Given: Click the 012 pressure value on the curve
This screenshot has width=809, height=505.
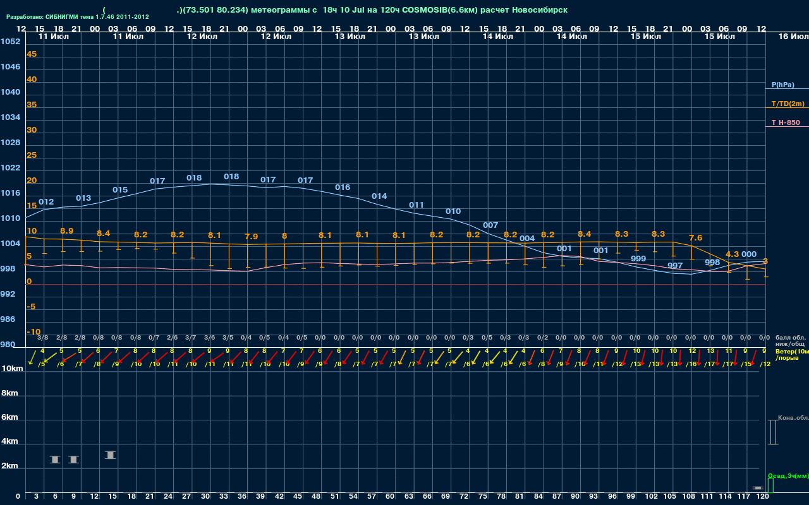Looking at the screenshot, I should tap(46, 202).
